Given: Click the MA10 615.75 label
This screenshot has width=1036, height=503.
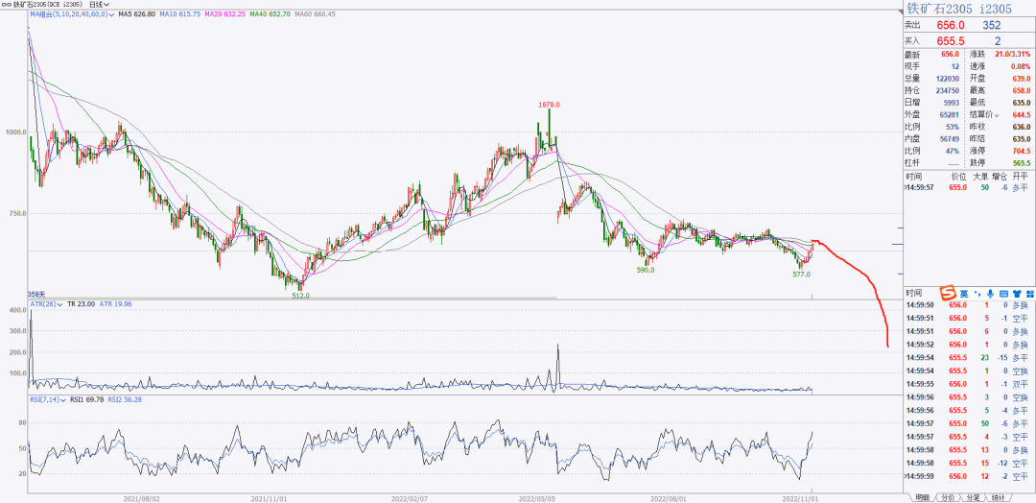Looking at the screenshot, I should (x=180, y=13).
